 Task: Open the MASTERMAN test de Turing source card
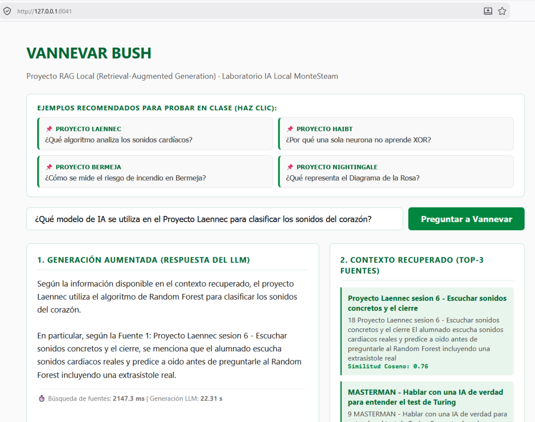[427, 402]
